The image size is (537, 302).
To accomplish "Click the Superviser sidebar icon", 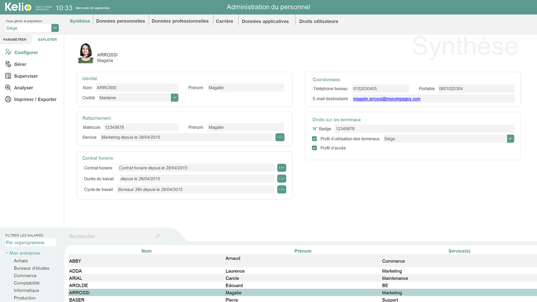I will click(x=8, y=76).
